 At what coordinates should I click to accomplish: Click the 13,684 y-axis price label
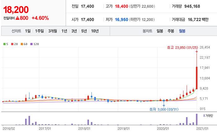205,78
